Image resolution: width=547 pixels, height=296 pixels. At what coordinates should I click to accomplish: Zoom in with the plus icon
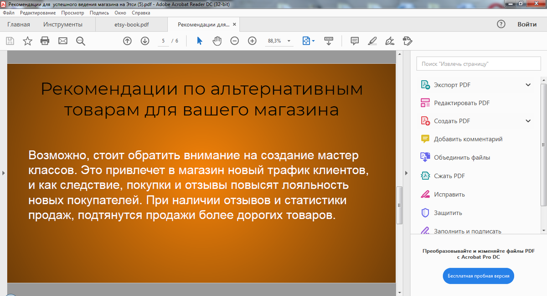(252, 41)
